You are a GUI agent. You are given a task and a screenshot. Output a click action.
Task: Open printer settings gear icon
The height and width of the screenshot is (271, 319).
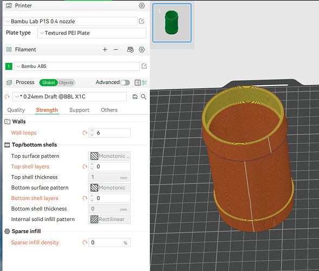[x=141, y=5]
